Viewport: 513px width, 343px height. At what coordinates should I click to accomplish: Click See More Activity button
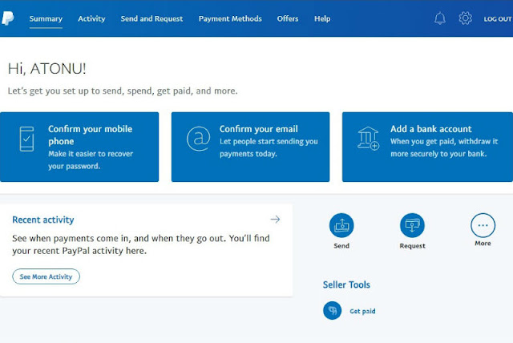click(46, 276)
